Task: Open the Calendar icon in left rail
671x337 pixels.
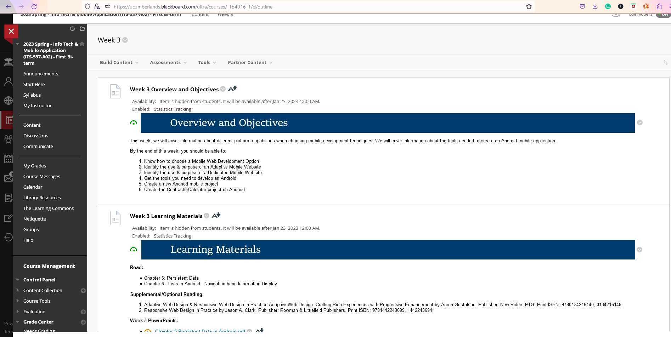Action: pyautogui.click(x=9, y=159)
